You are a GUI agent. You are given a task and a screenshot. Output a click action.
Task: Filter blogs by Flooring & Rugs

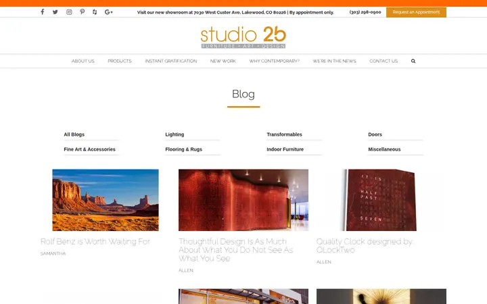[183, 149]
